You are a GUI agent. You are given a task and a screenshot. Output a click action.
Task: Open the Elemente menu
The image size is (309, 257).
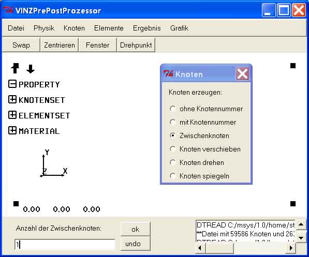tap(109, 28)
